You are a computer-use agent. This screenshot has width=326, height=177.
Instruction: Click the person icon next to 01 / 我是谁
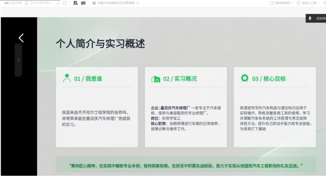click(67, 78)
